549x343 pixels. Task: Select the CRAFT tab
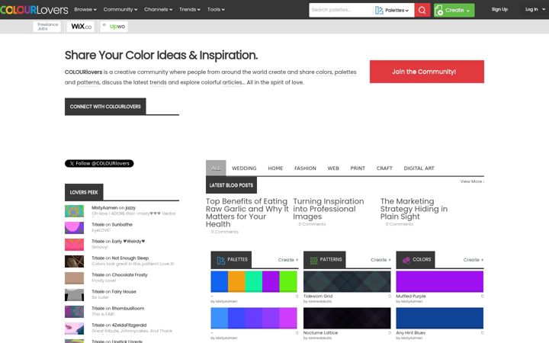[x=384, y=168]
